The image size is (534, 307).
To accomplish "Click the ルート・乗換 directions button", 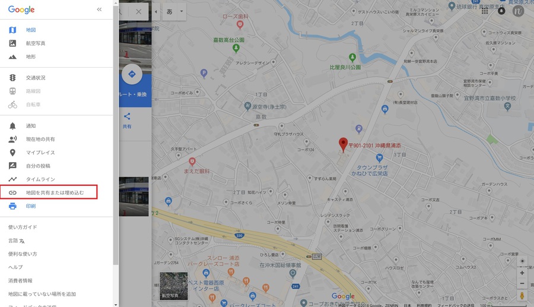I will tap(132, 74).
